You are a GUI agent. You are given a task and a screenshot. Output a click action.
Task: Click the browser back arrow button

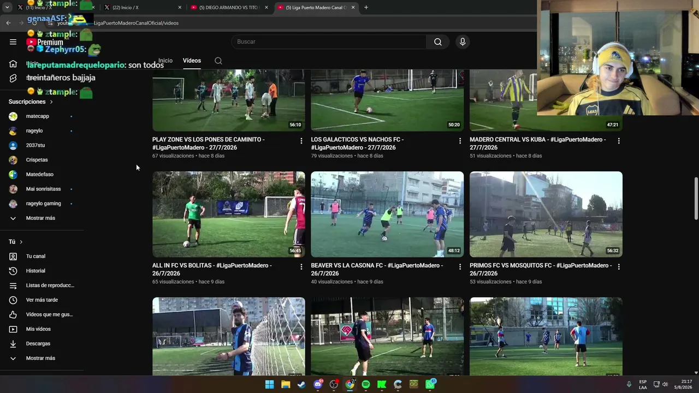8,23
